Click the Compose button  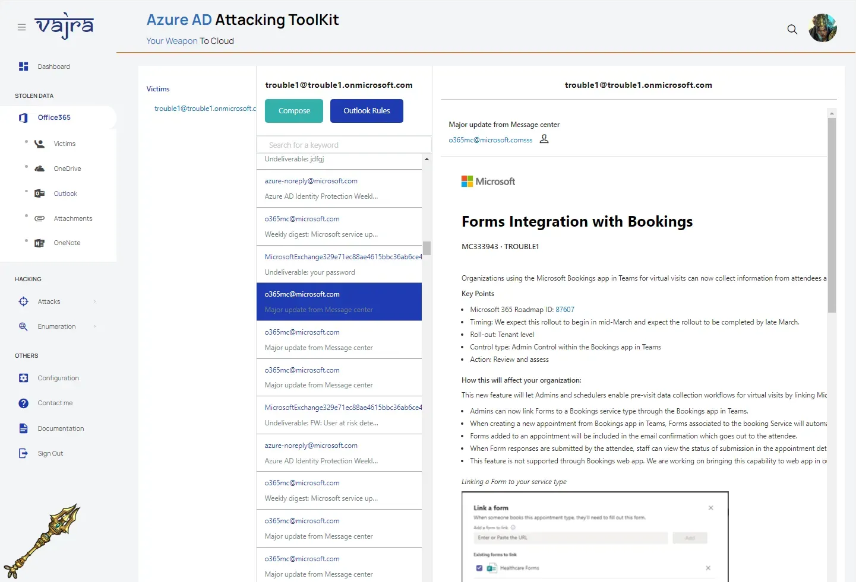coord(294,111)
